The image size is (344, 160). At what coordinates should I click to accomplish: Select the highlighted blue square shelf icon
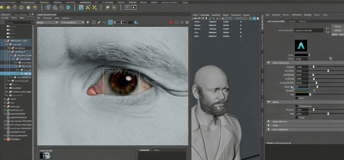[x=81, y=7]
